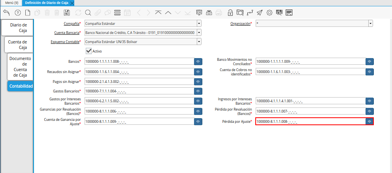Switch to the Cuenta de Caja tab
Image resolution: width=392 pixels, height=173 pixels.
tap(17, 45)
